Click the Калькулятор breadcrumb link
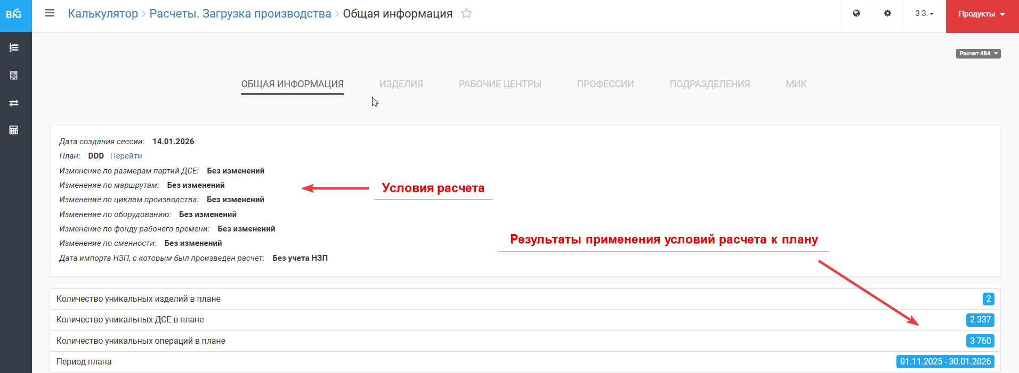 tap(103, 14)
